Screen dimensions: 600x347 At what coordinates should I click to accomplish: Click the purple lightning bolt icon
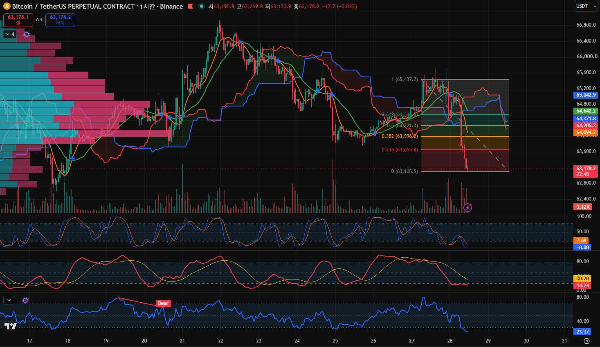pyautogui.click(x=468, y=207)
